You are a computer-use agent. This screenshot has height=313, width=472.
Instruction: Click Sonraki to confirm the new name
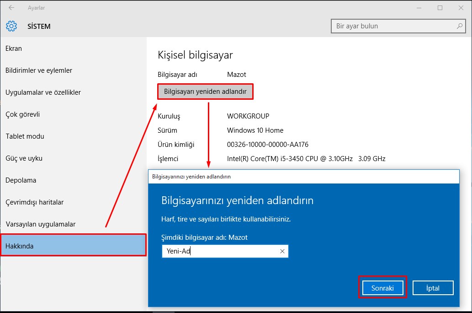click(x=382, y=288)
